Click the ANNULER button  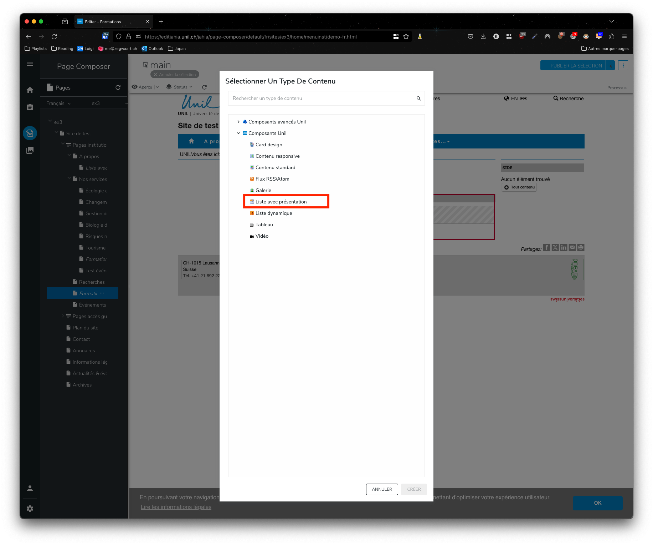click(382, 489)
